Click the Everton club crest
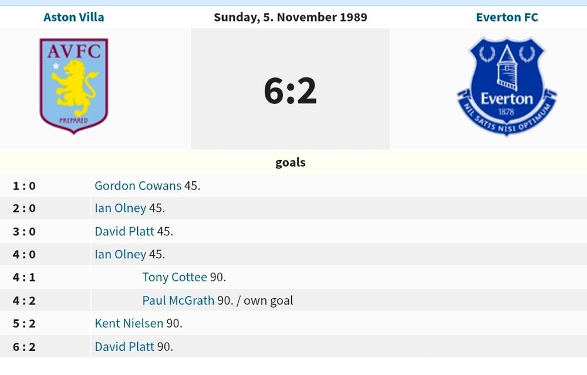Screen dimensions: 587x375 point(507,87)
